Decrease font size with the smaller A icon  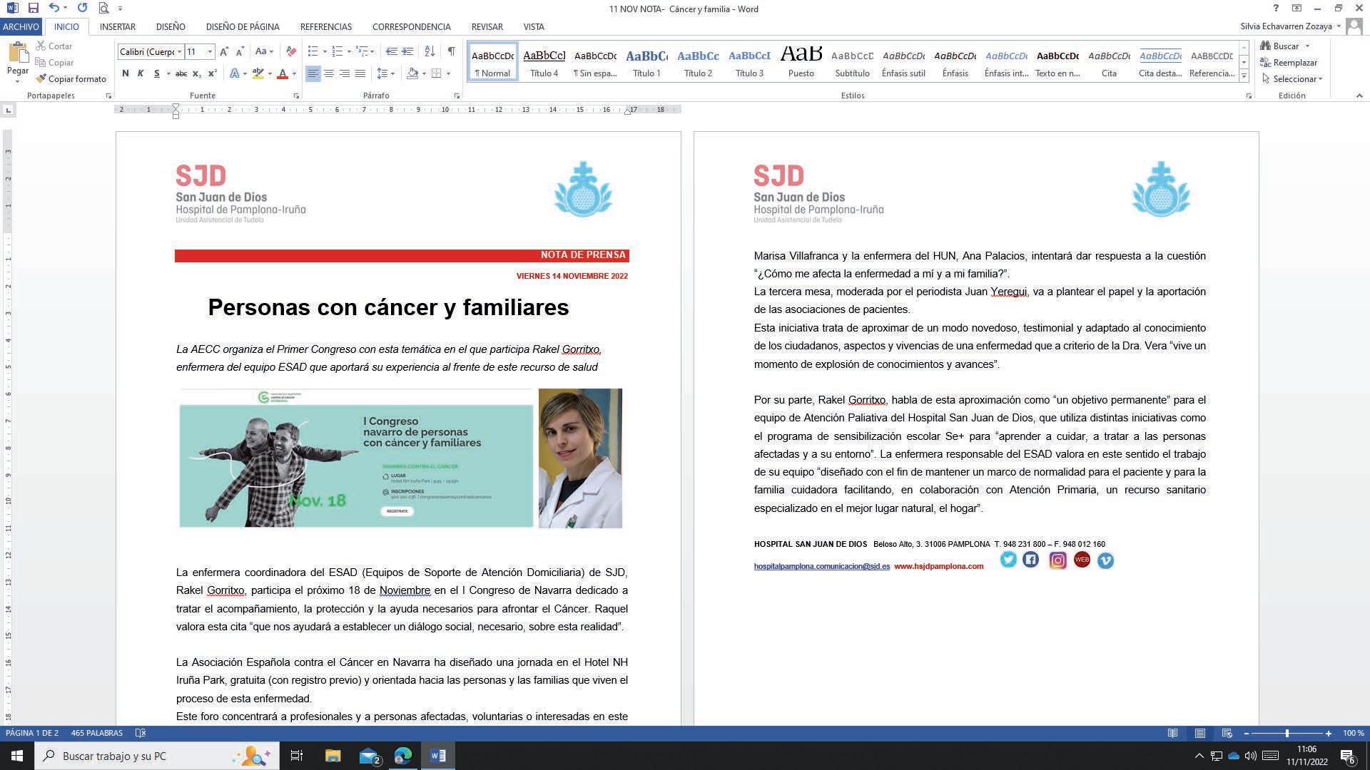pyautogui.click(x=240, y=51)
